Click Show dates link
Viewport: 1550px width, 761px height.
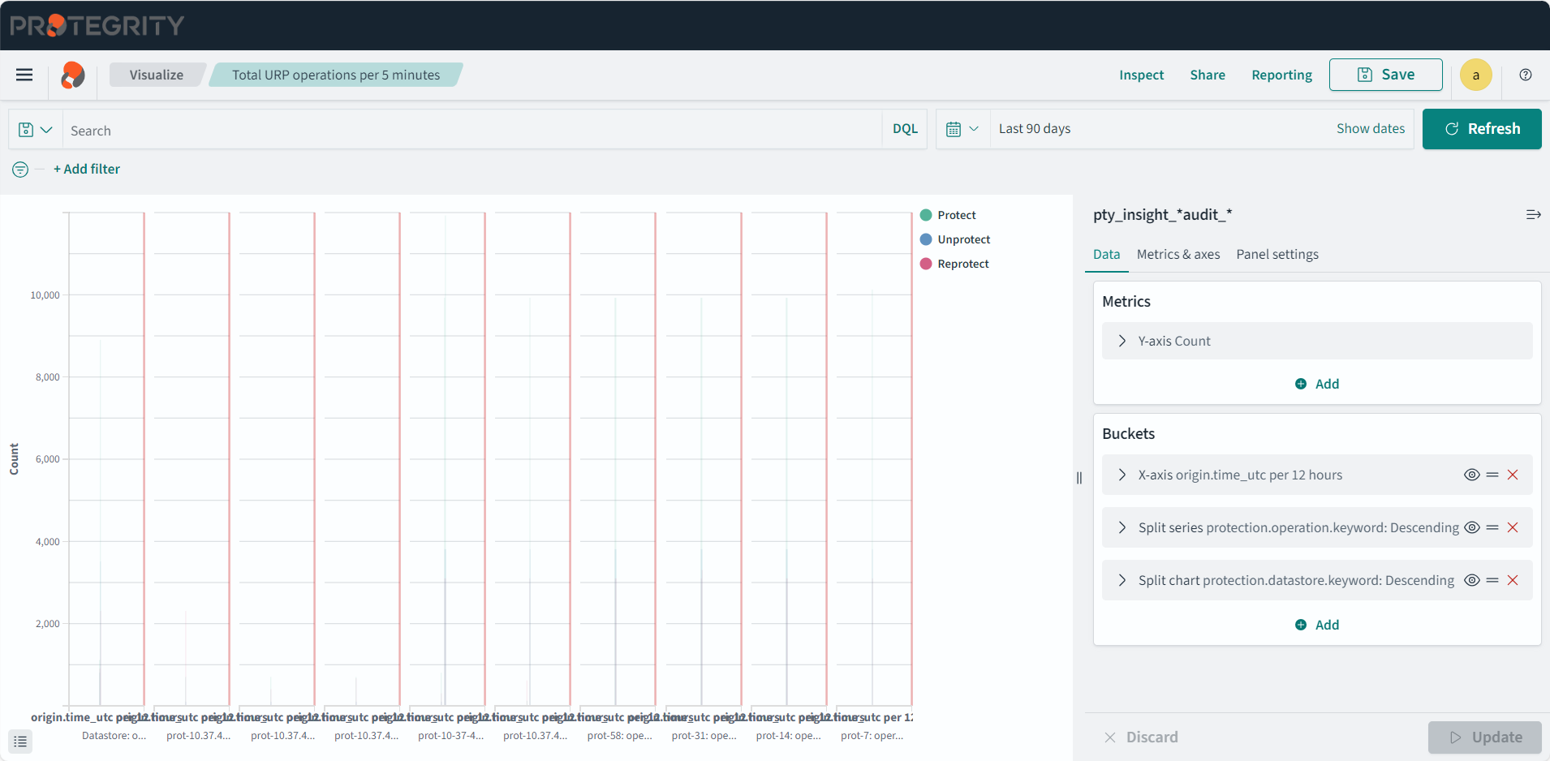[1371, 129]
